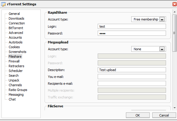Select the Chat section
Viewport: 177px width, 121px height.
coord(12,99)
